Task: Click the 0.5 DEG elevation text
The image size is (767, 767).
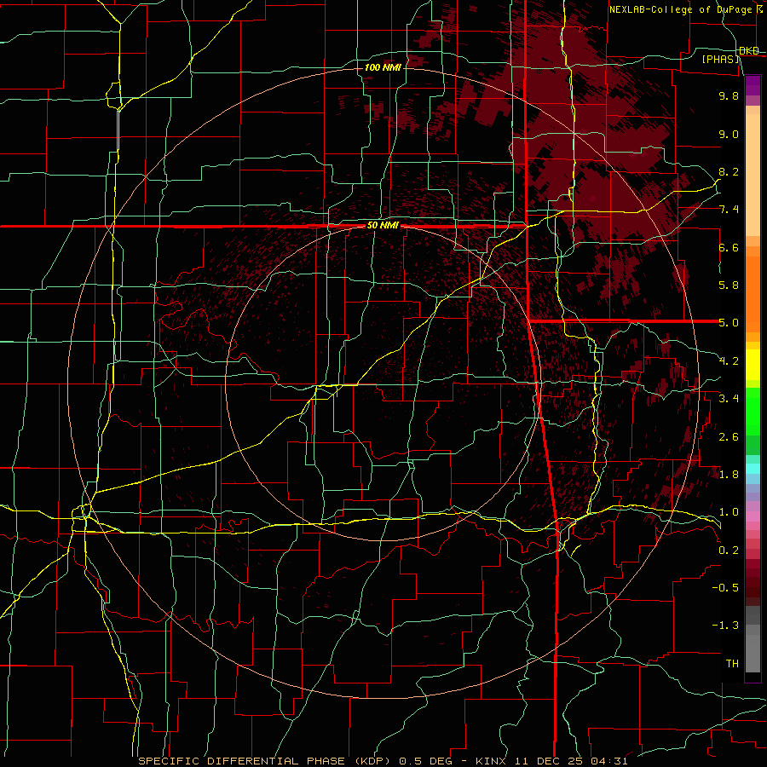Action: tap(424, 761)
